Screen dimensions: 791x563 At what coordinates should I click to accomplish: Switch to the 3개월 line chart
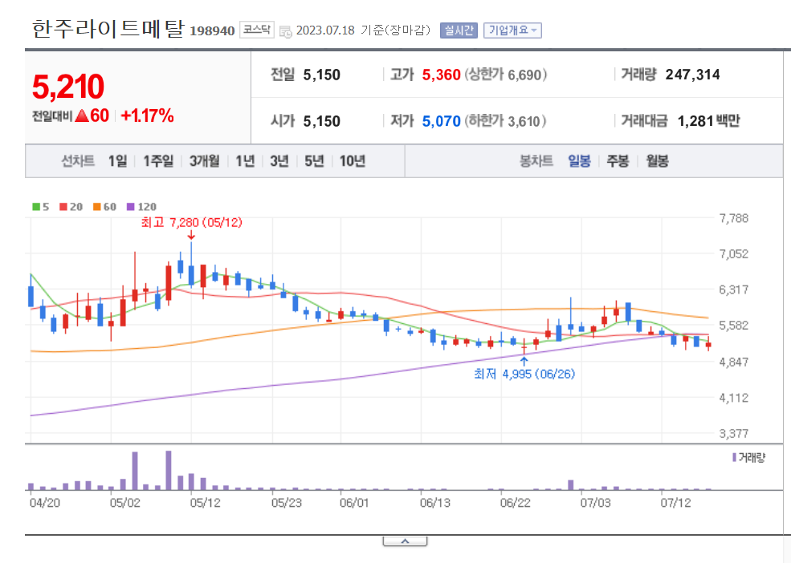pos(204,161)
